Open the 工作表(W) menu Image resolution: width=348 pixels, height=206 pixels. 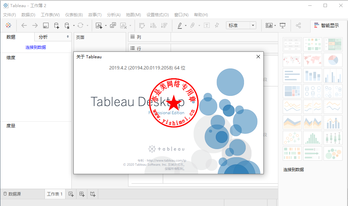50,15
